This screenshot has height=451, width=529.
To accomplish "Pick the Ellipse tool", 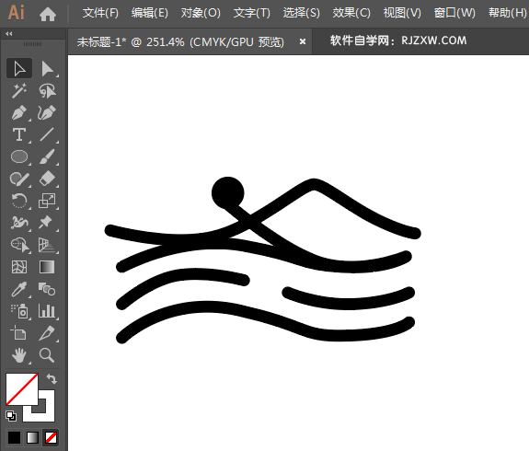I will pyautogui.click(x=19, y=156).
